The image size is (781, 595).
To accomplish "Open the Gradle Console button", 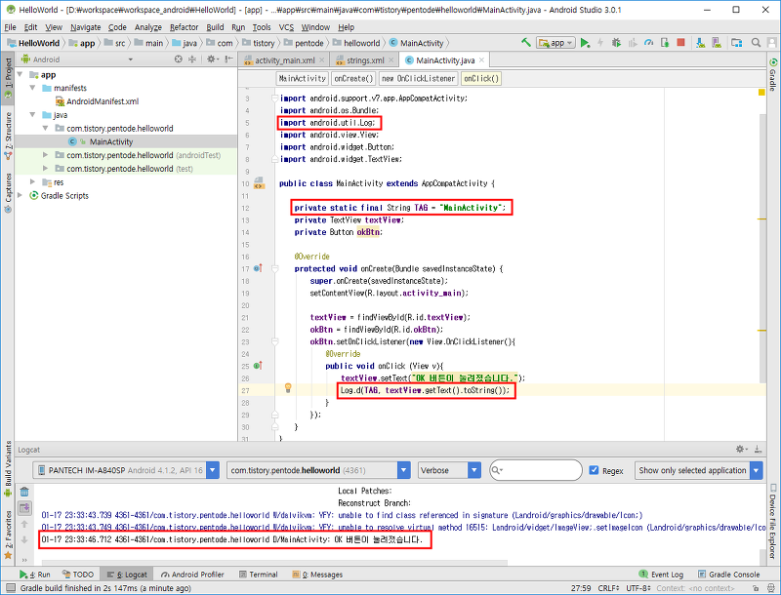I will 729,575.
